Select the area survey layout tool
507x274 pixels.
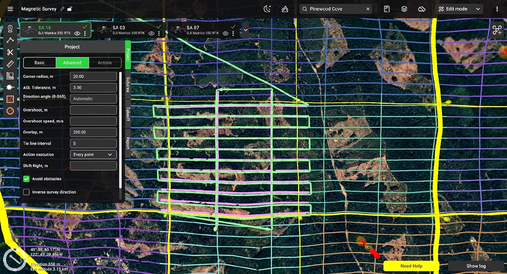pos(10,76)
